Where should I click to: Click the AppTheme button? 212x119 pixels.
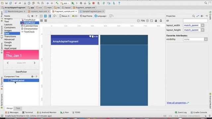(86, 16)
